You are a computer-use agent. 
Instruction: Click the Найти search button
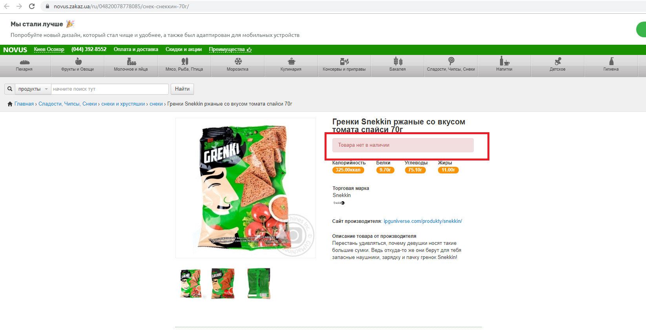182,89
